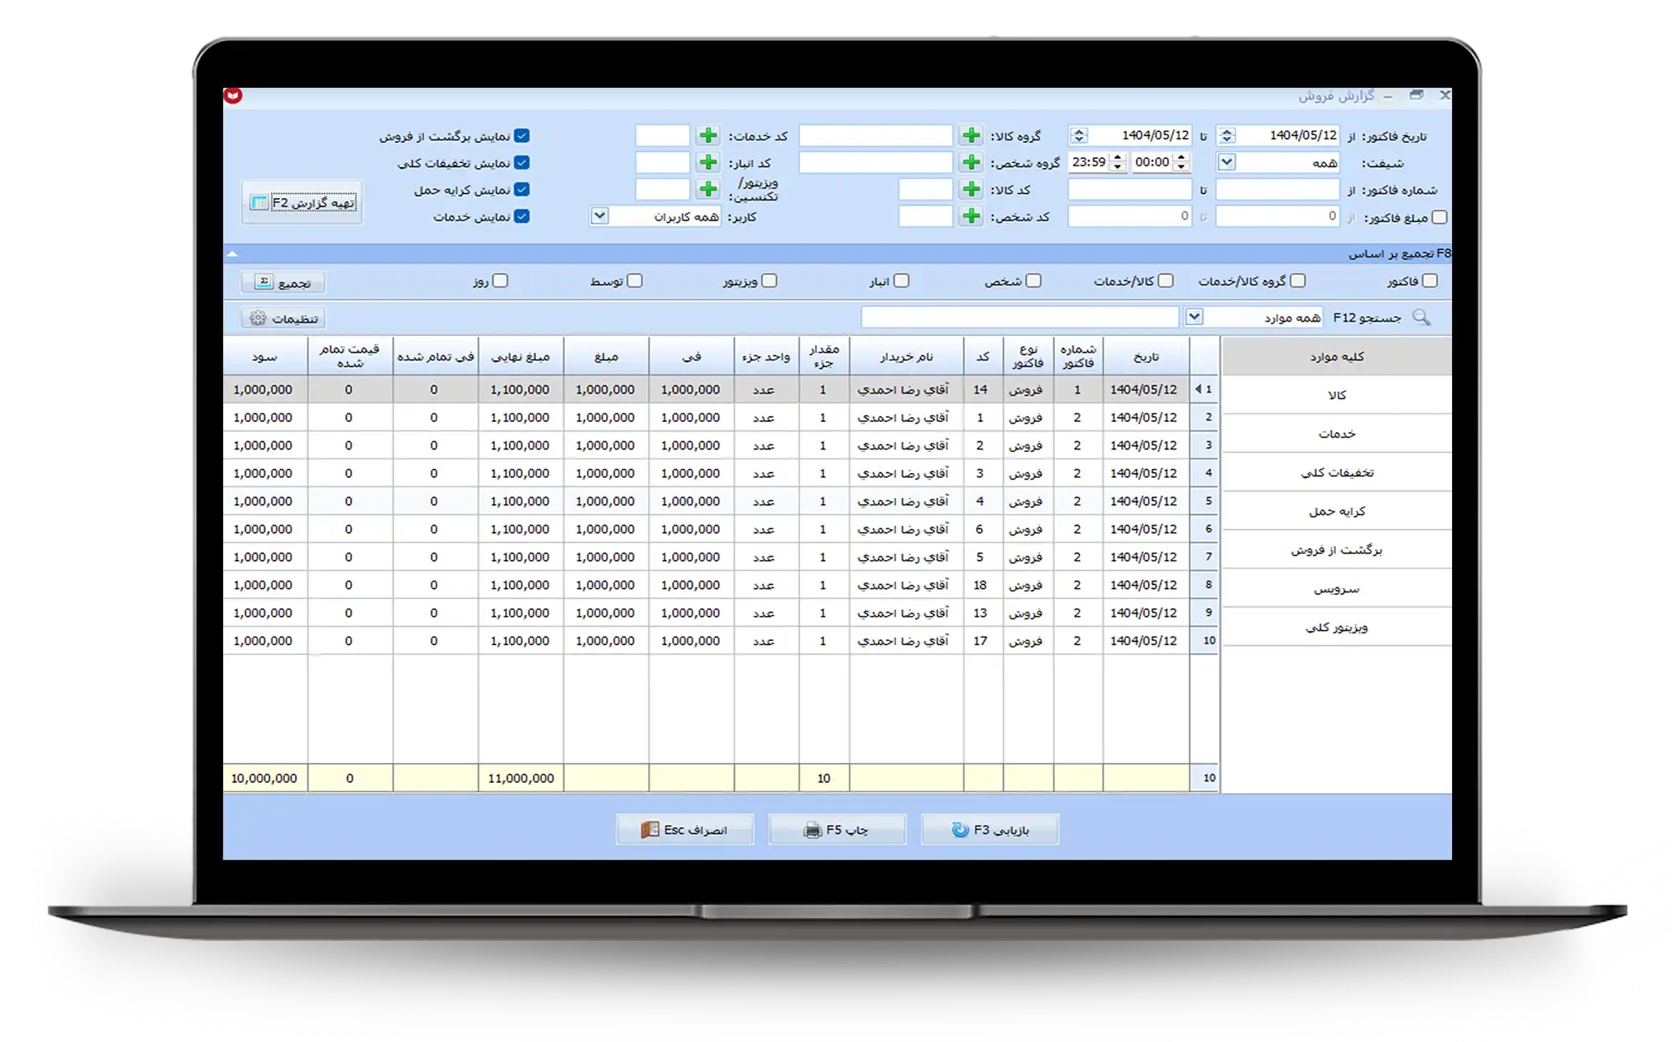Screen dimensions: 1672x1042
Task: Click the 23:59 time stepper arrows
Action: (1118, 162)
